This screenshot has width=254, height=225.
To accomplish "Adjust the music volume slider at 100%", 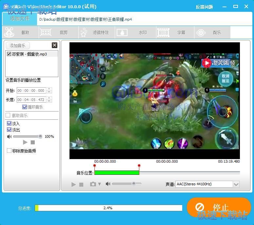I will point(28,136).
